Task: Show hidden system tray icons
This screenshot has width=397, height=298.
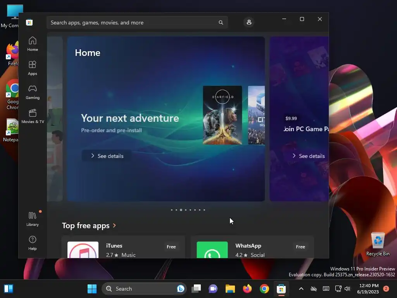Action: pyautogui.click(x=301, y=289)
